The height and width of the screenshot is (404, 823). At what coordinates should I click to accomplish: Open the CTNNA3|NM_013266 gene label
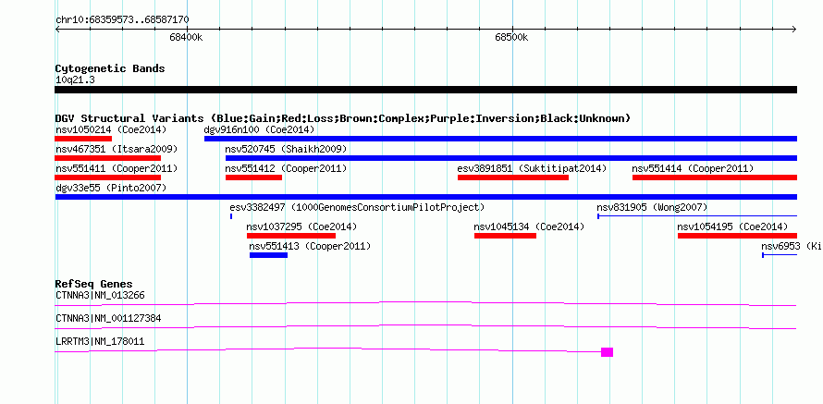coord(100,296)
